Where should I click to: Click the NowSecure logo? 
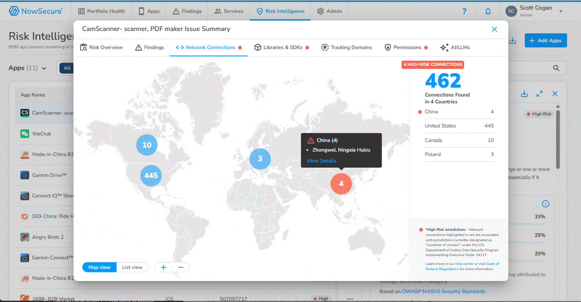[x=36, y=11]
